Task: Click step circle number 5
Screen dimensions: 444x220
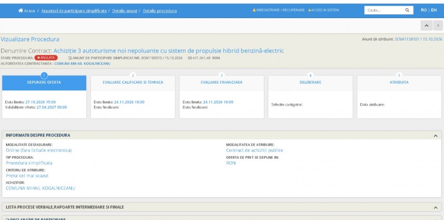Action: click(399, 75)
